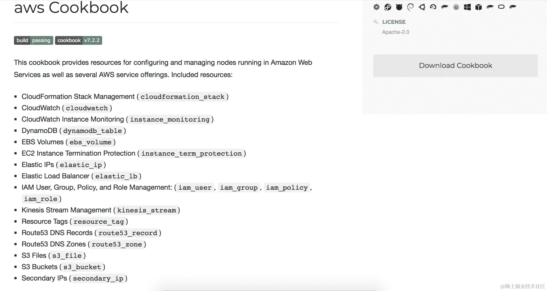Click the cloudformation_stack code label
The height and width of the screenshot is (291, 547).
(x=182, y=97)
